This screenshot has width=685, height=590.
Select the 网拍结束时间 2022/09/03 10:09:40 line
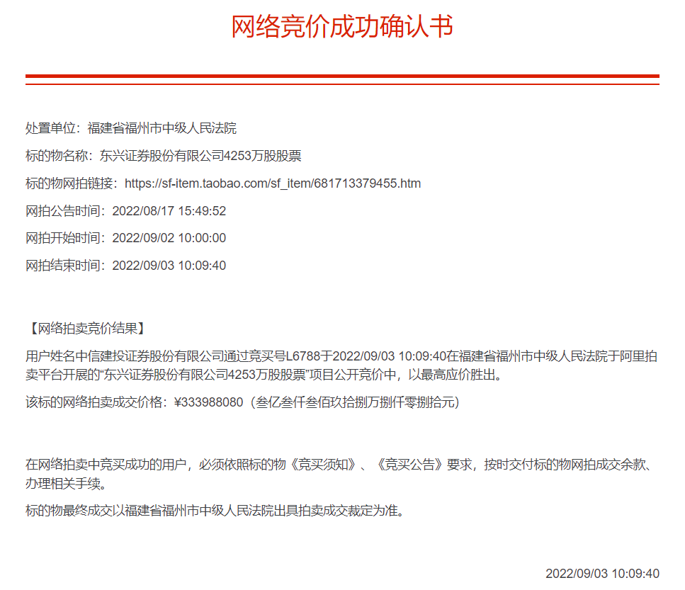(126, 266)
